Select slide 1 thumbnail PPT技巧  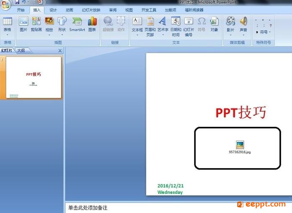click(33, 77)
